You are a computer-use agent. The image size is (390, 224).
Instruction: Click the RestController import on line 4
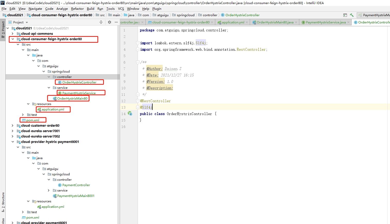[251, 49]
